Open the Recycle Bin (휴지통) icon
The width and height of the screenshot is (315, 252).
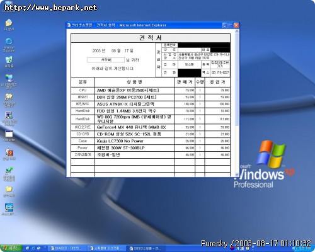click(x=9, y=62)
